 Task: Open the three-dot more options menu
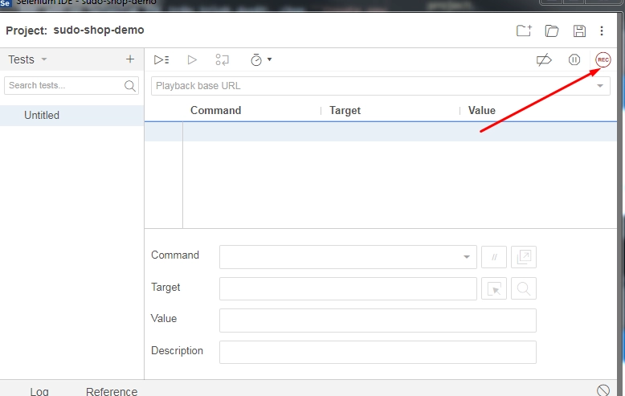[x=603, y=31]
